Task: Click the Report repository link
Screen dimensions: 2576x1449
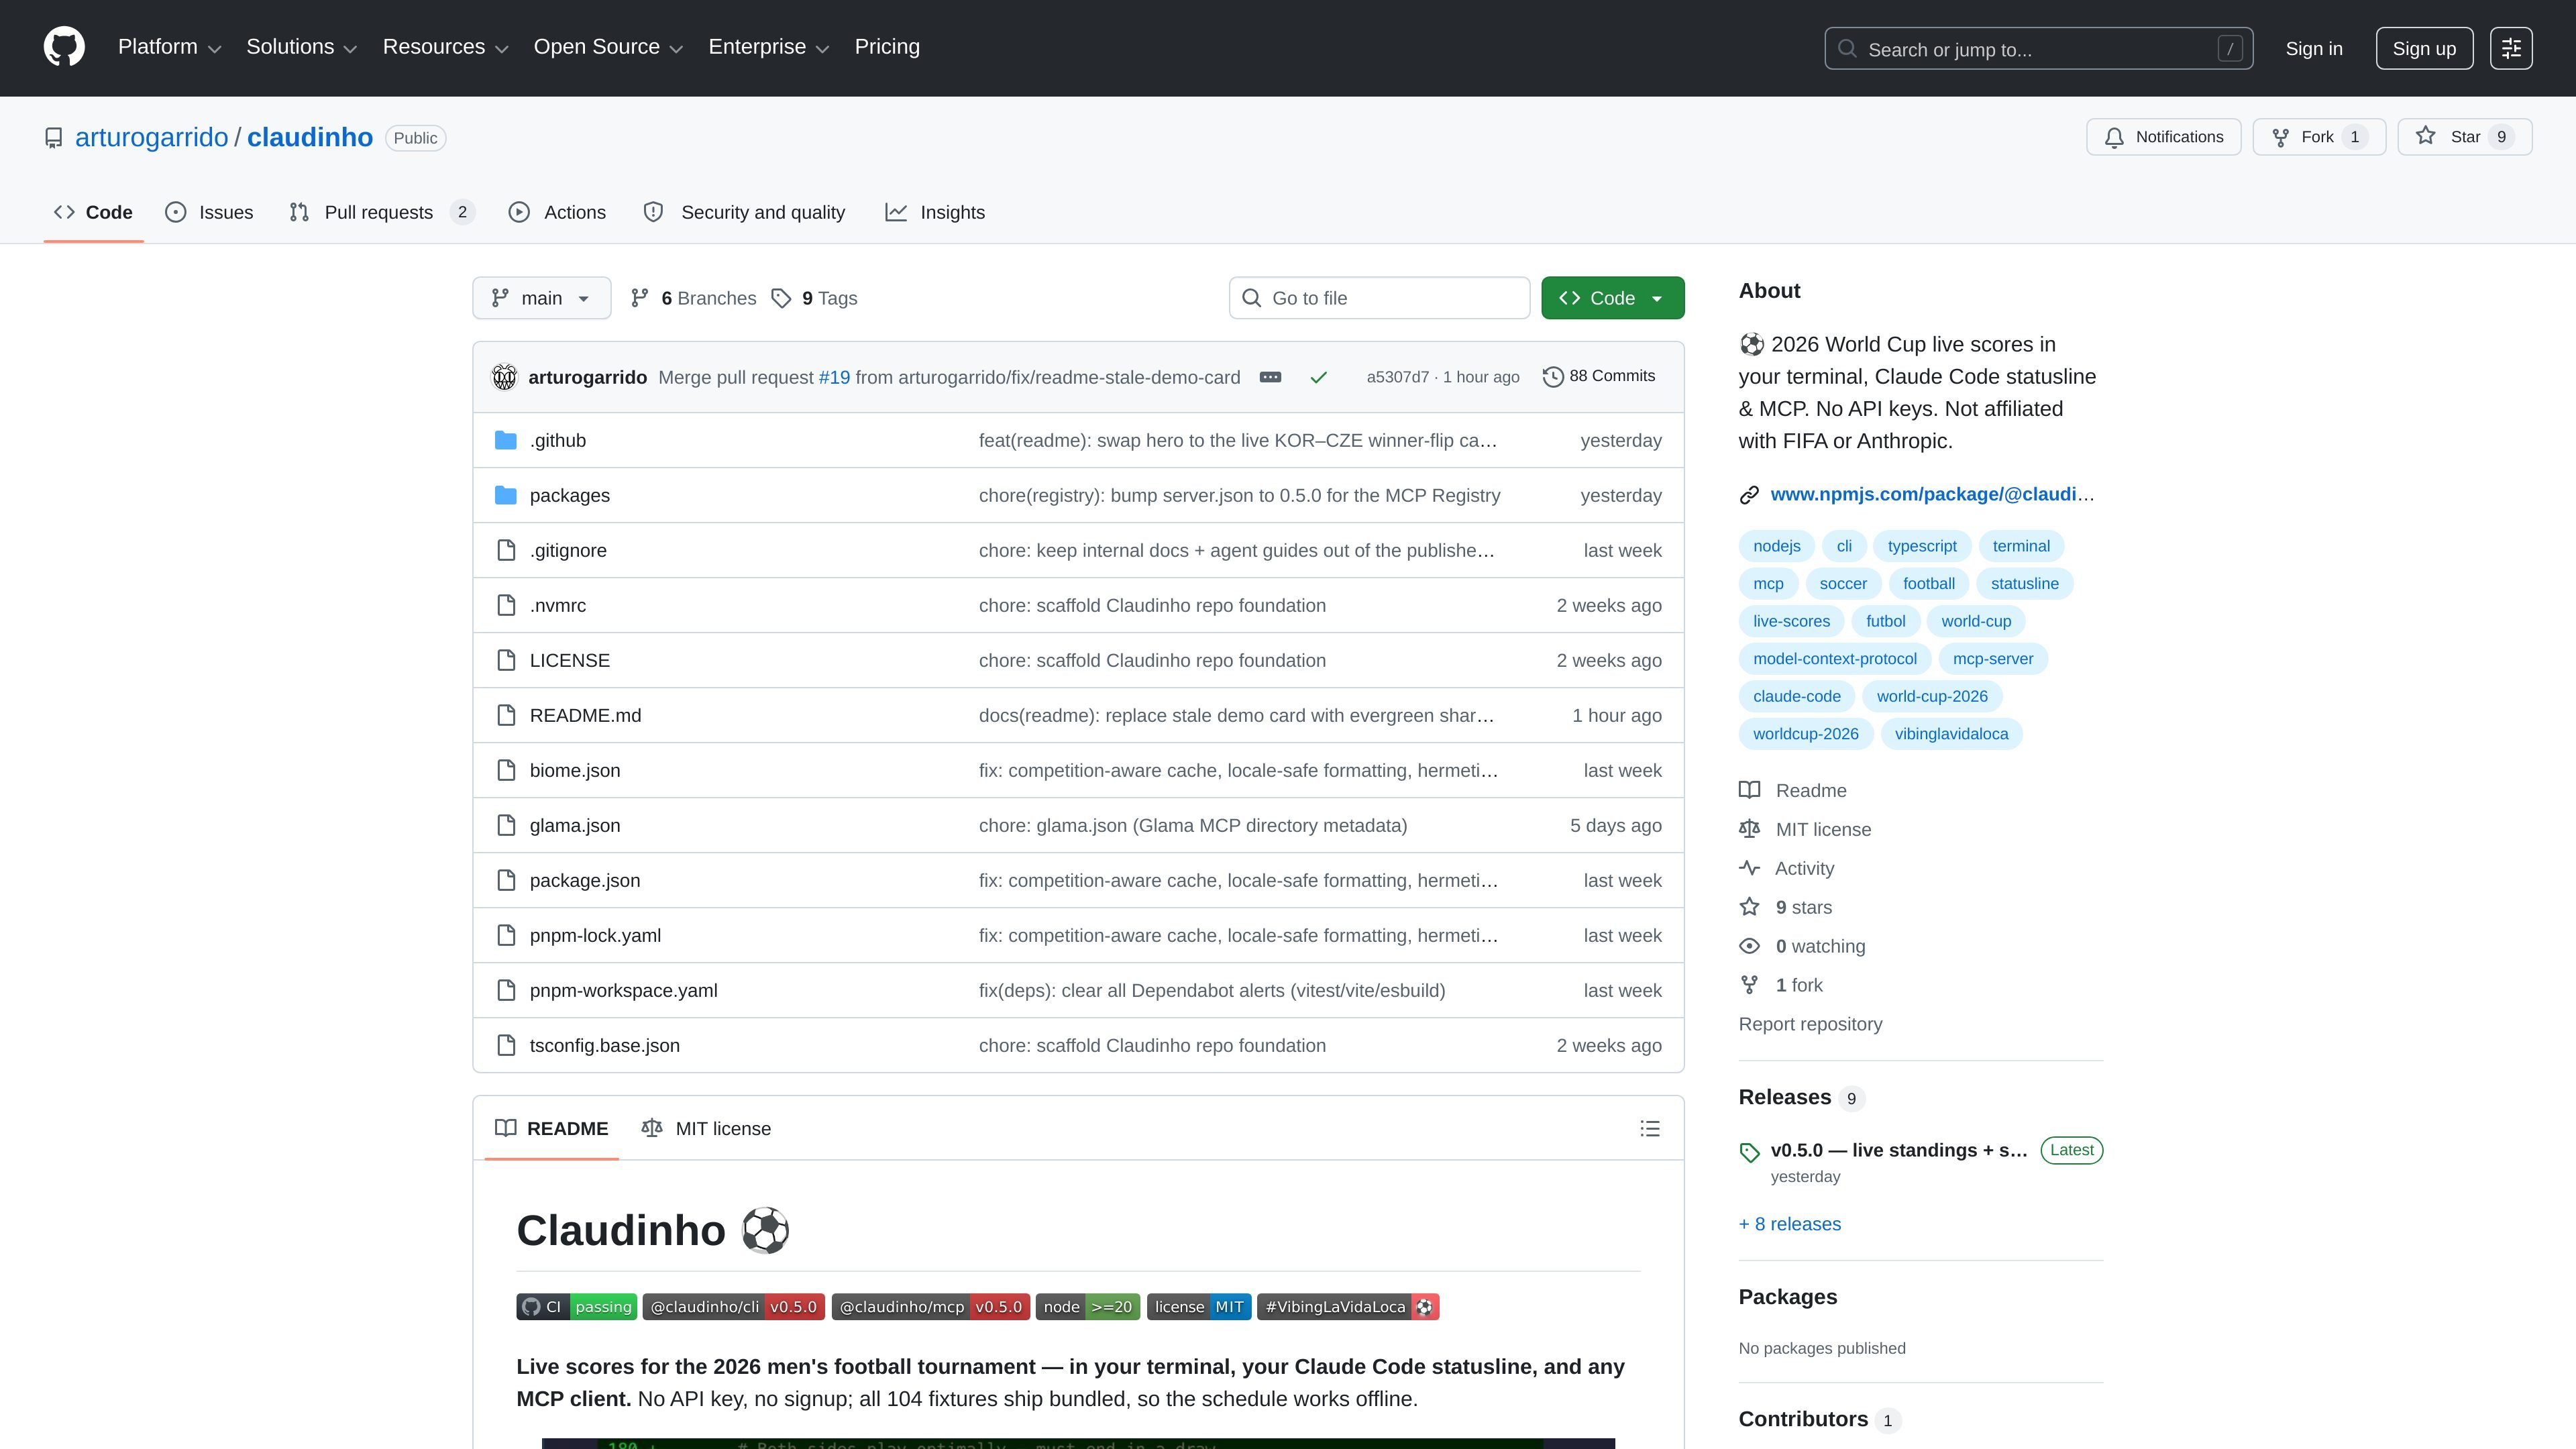Action: pos(1810,1024)
